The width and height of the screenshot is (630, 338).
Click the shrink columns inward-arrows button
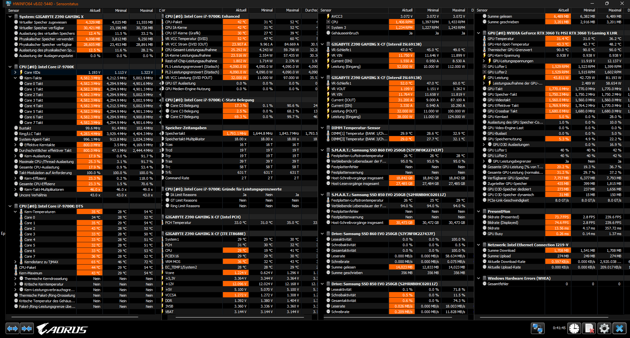27,328
